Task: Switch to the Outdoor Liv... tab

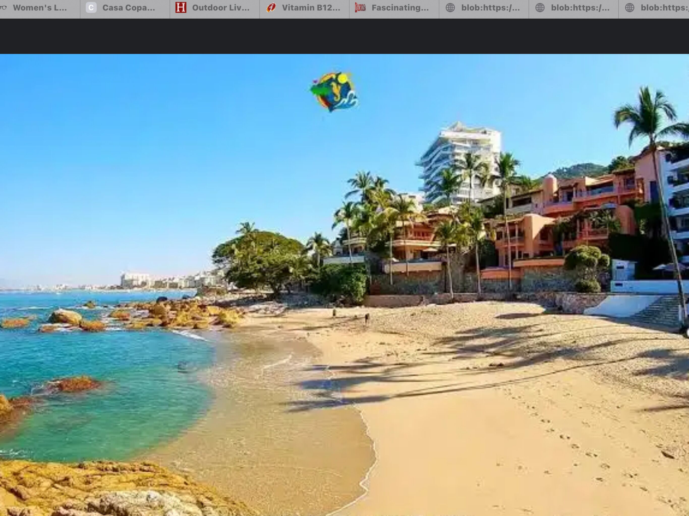Action: 220,8
